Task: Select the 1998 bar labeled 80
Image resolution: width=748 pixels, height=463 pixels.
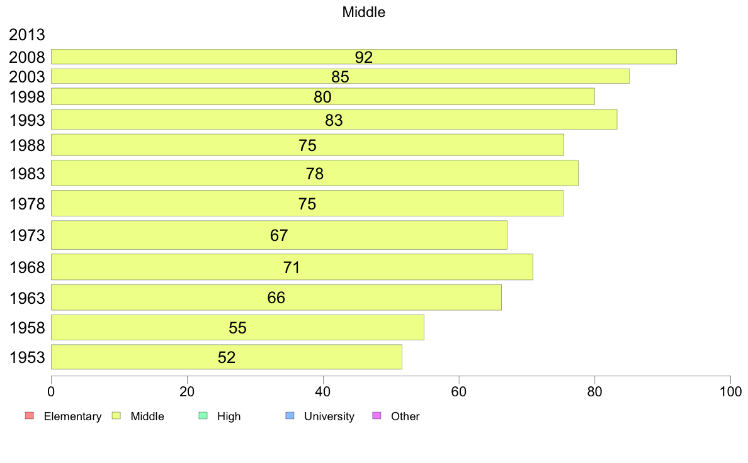Action: (x=323, y=96)
